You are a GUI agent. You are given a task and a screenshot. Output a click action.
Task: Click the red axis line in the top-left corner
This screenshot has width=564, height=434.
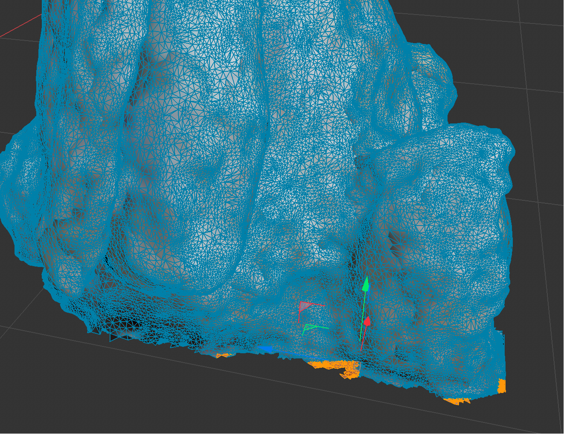(17, 28)
